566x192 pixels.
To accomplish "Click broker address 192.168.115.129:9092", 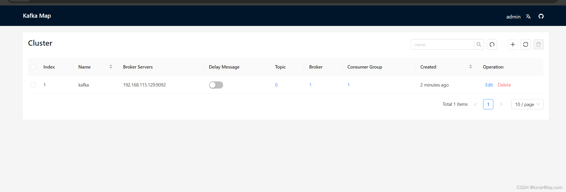I will point(144,85).
